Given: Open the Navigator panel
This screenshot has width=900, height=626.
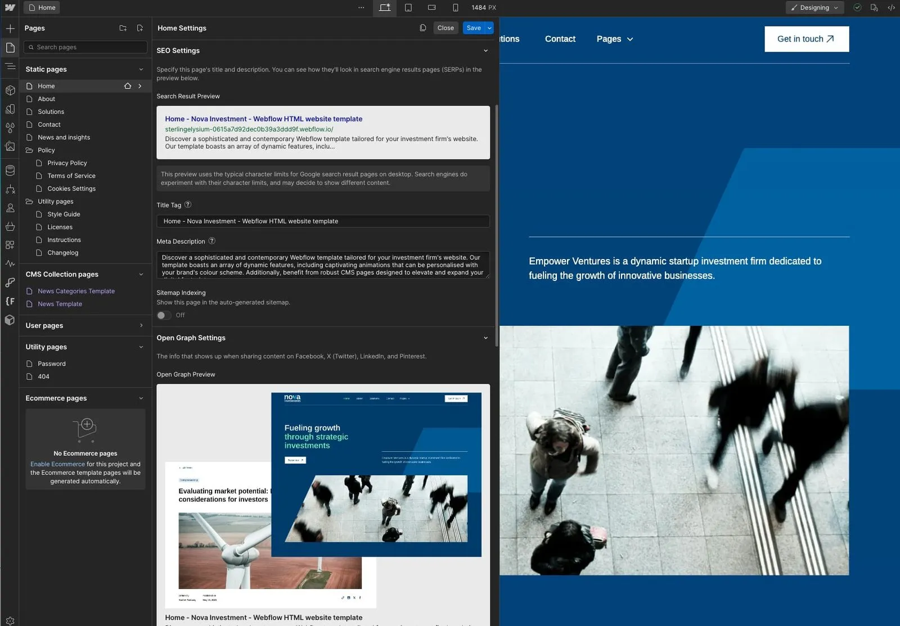Looking at the screenshot, I should click(x=10, y=66).
